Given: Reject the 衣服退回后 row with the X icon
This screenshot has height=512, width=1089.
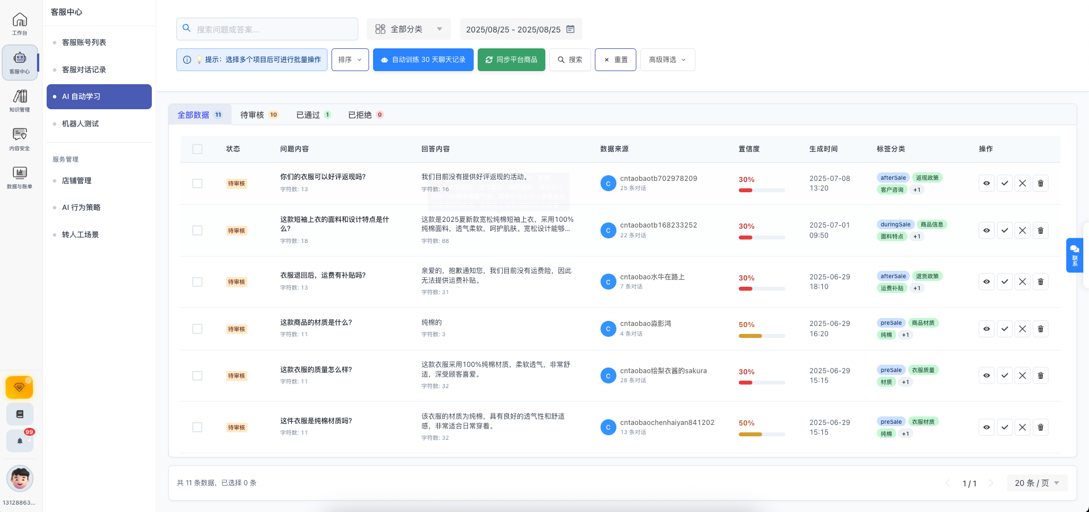Looking at the screenshot, I should tap(1022, 282).
